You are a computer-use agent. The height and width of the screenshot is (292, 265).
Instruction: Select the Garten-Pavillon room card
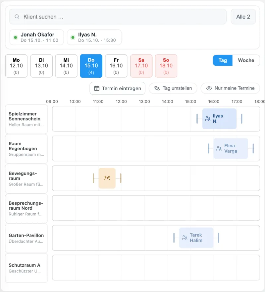(x=26, y=238)
